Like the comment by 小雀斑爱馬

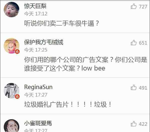click(x=133, y=123)
